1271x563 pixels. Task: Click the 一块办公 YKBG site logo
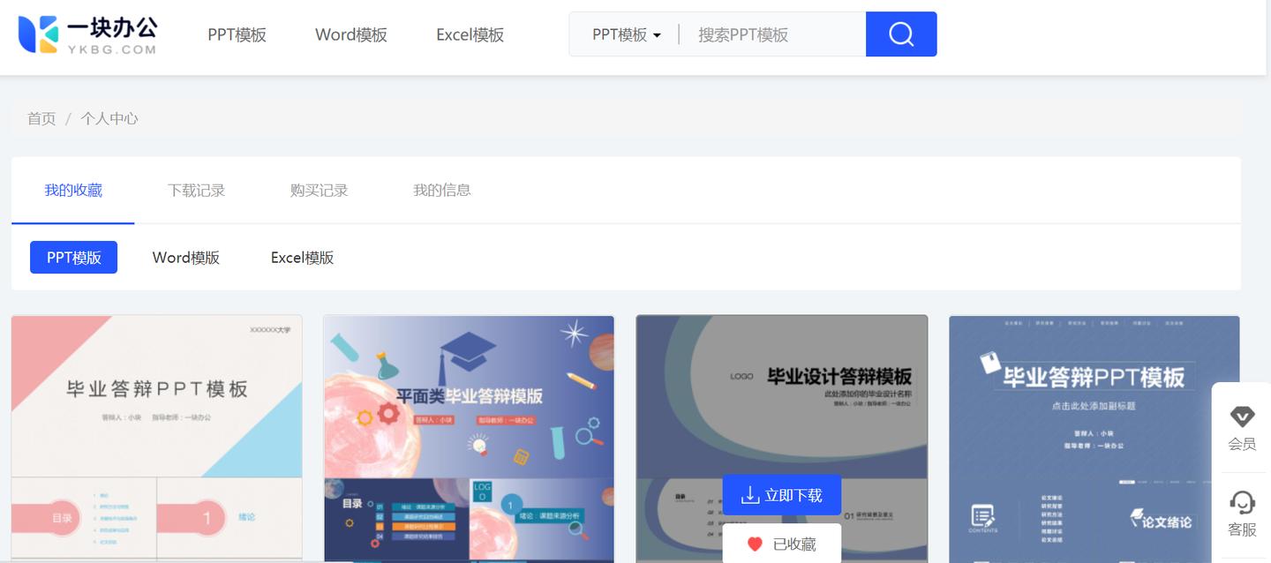click(x=86, y=35)
